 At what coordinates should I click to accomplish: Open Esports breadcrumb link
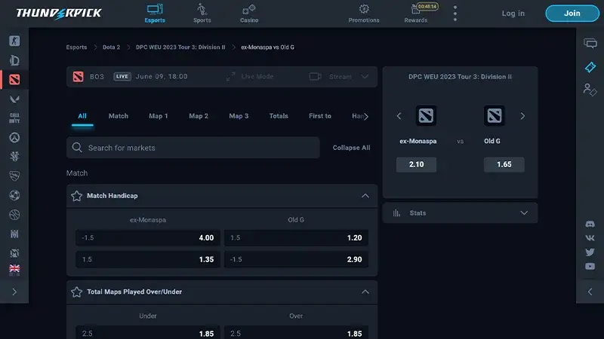(x=76, y=47)
